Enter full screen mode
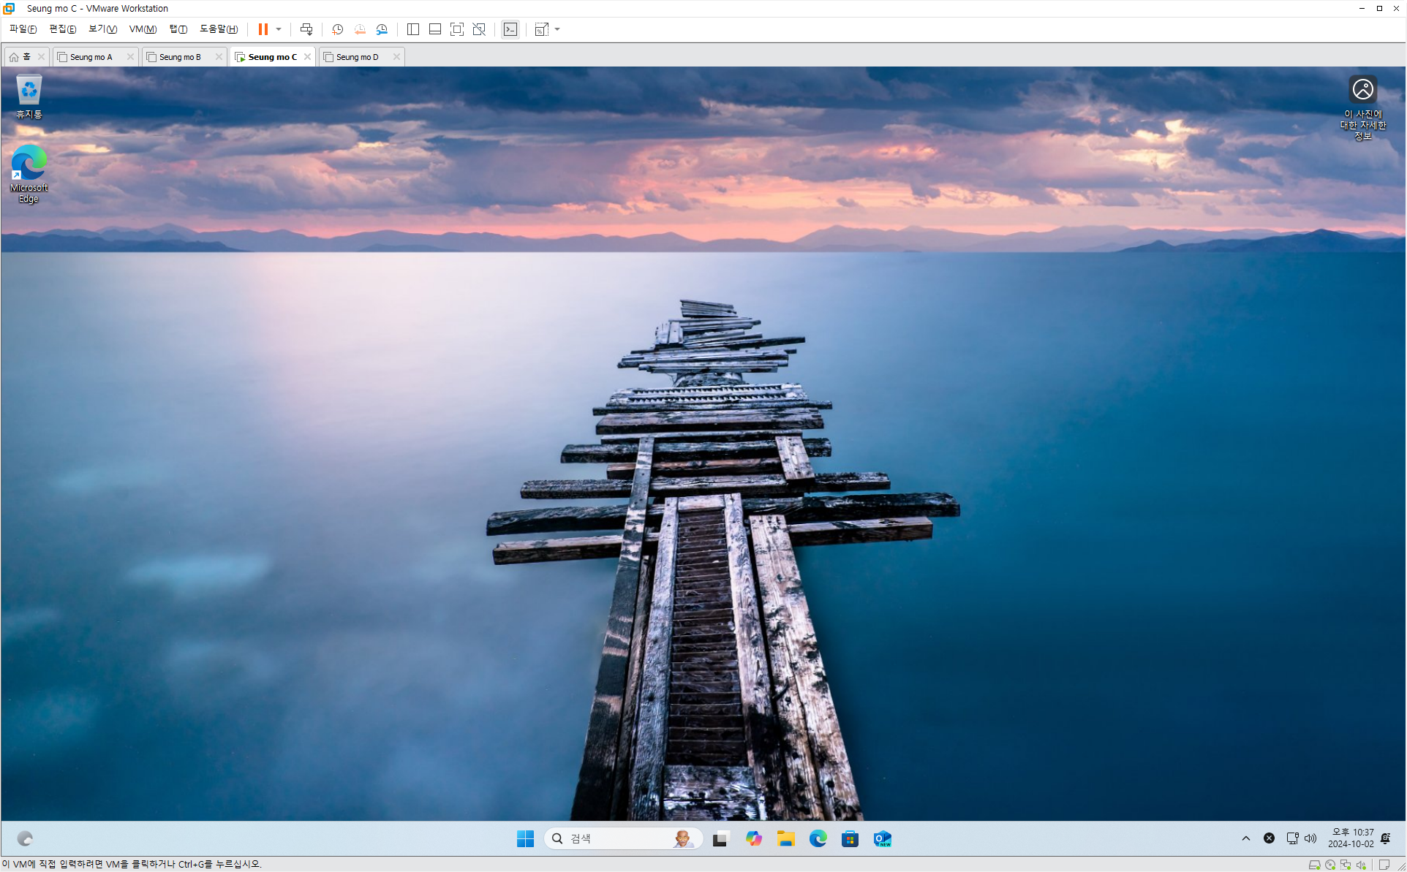The height and width of the screenshot is (872, 1407). [457, 29]
